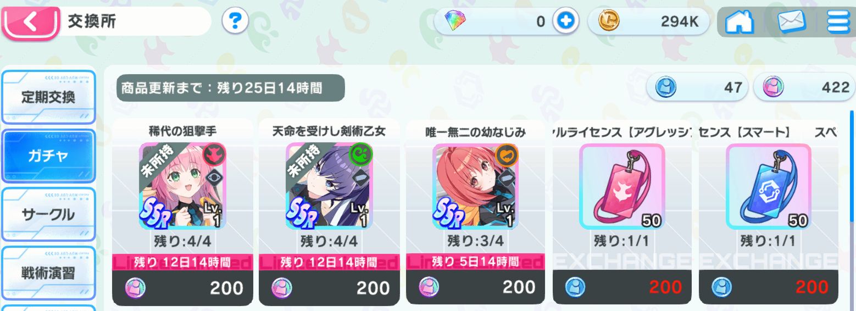Image resolution: width=856 pixels, height=311 pixels.
Task: Add gems with the blue plus button
Action: click(566, 21)
